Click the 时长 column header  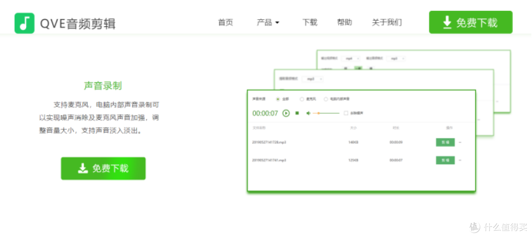click(396, 128)
